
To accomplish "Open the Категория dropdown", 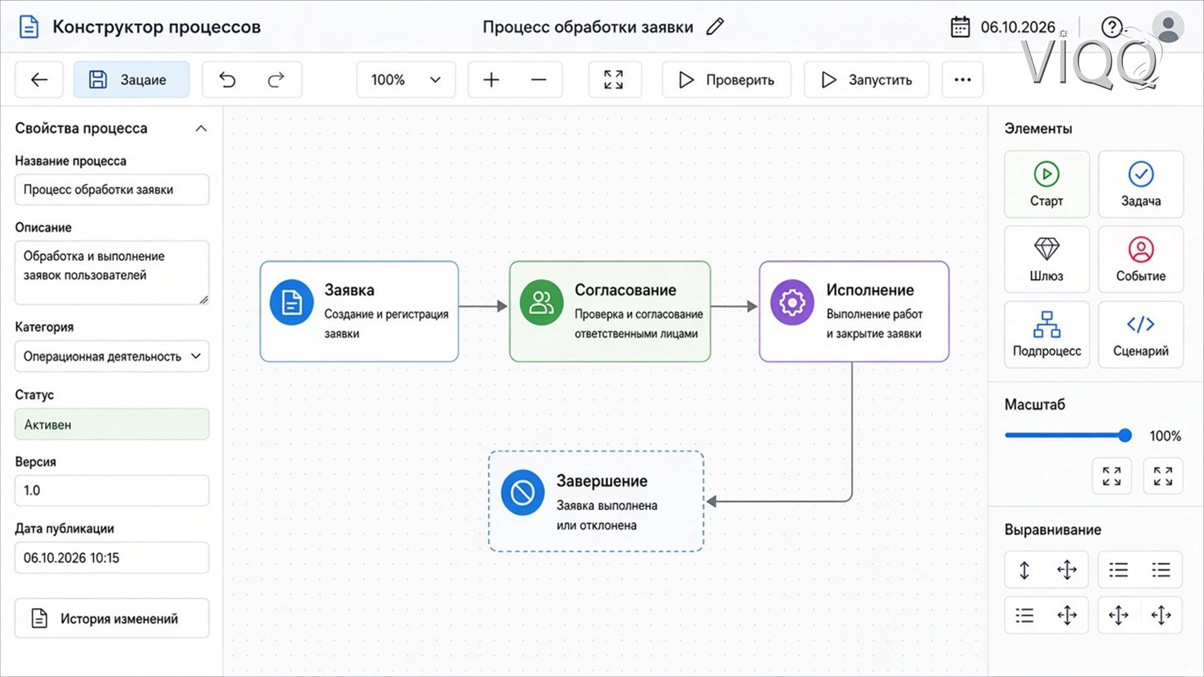I will pos(112,356).
